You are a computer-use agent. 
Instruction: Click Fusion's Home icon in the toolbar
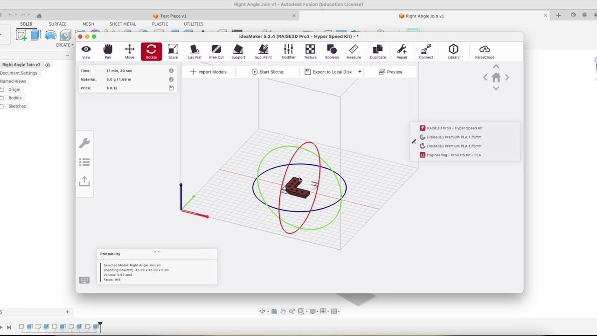[39, 16]
